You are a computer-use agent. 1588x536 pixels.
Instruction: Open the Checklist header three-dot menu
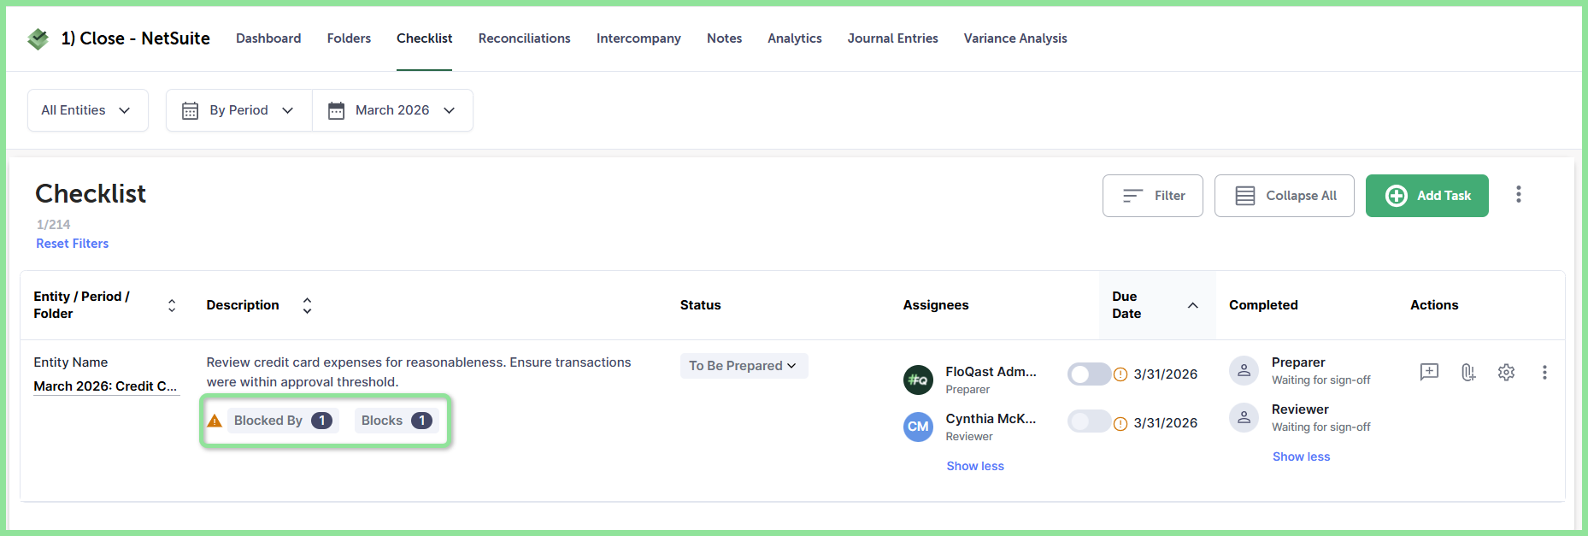(1519, 195)
